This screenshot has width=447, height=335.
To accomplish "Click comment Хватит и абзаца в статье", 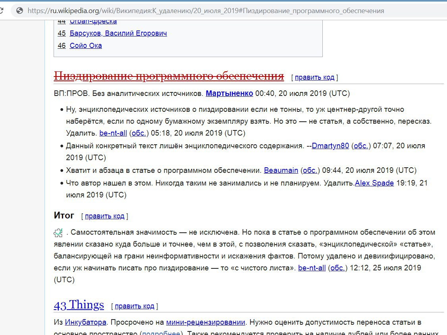I will (164, 170).
